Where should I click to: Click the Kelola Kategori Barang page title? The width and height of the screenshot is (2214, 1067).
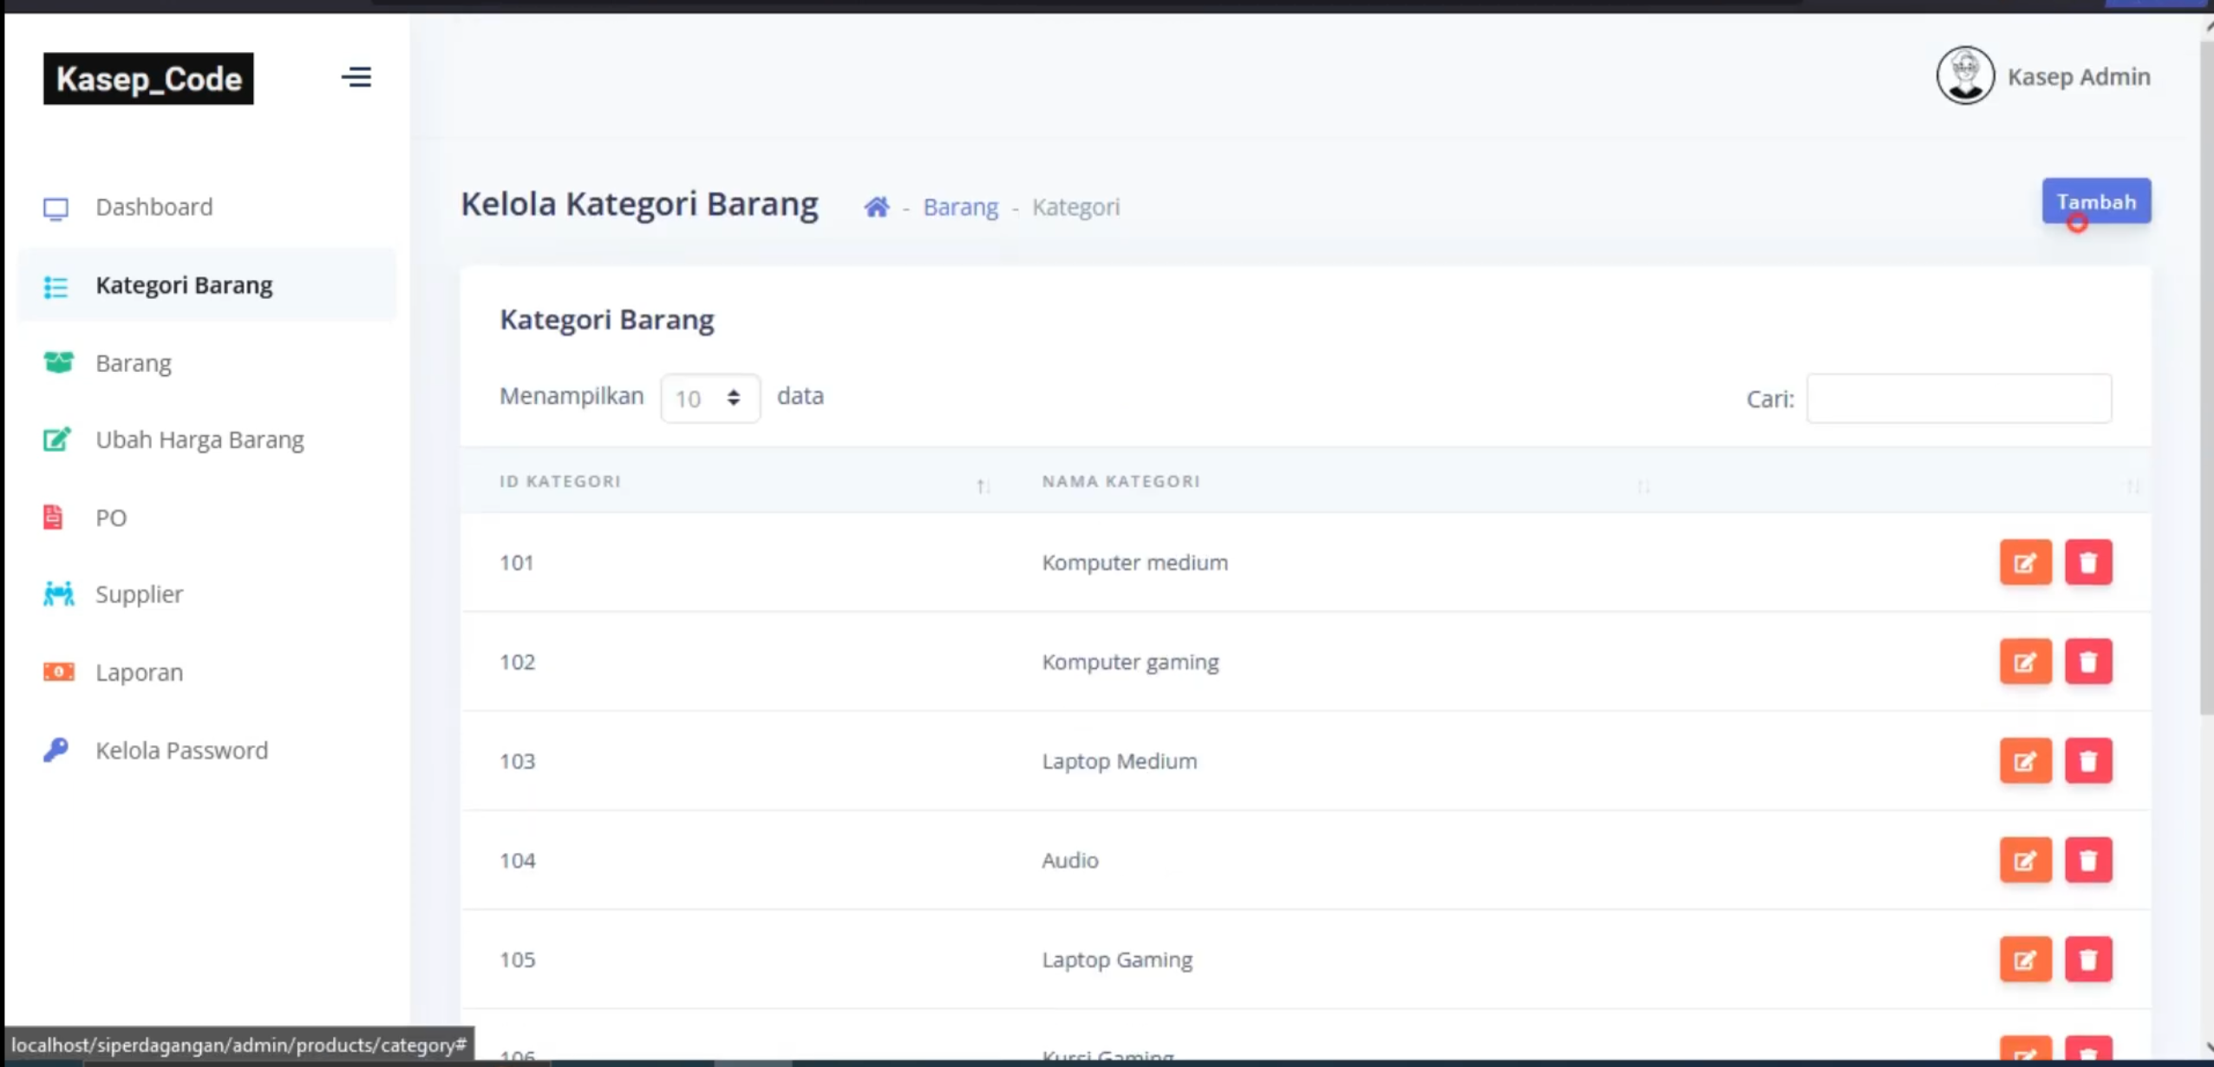click(639, 205)
